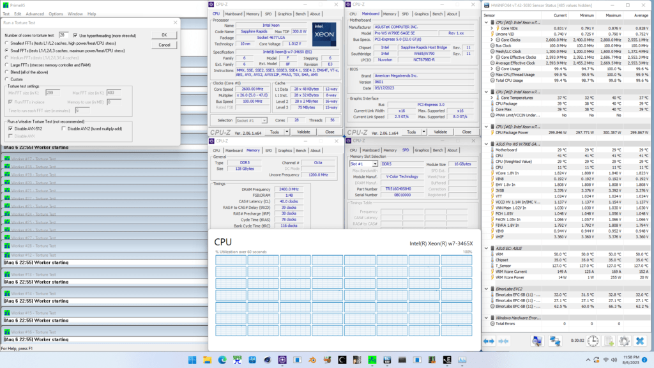Screen dimensions: 654x368
Task: Expand Core Temperatures sensor row
Action: (492, 98)
